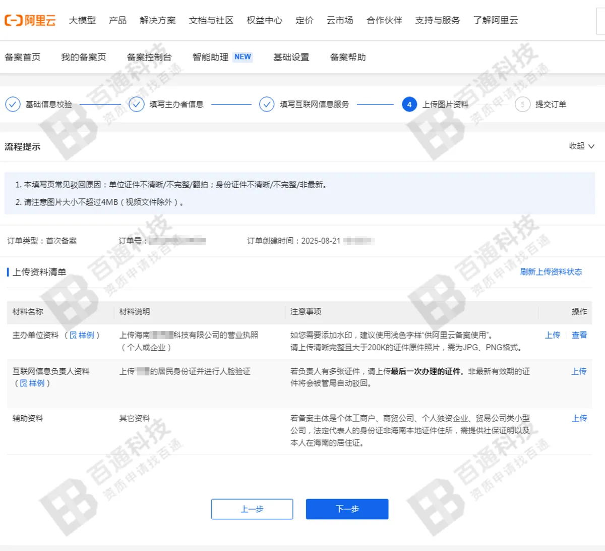The image size is (605, 551).
Task: Click the step 1 checkmark circle for 基础信息校验
Action: tap(13, 104)
